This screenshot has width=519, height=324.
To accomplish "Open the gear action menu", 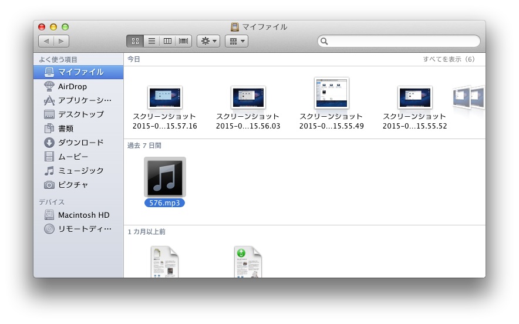I will (208, 41).
